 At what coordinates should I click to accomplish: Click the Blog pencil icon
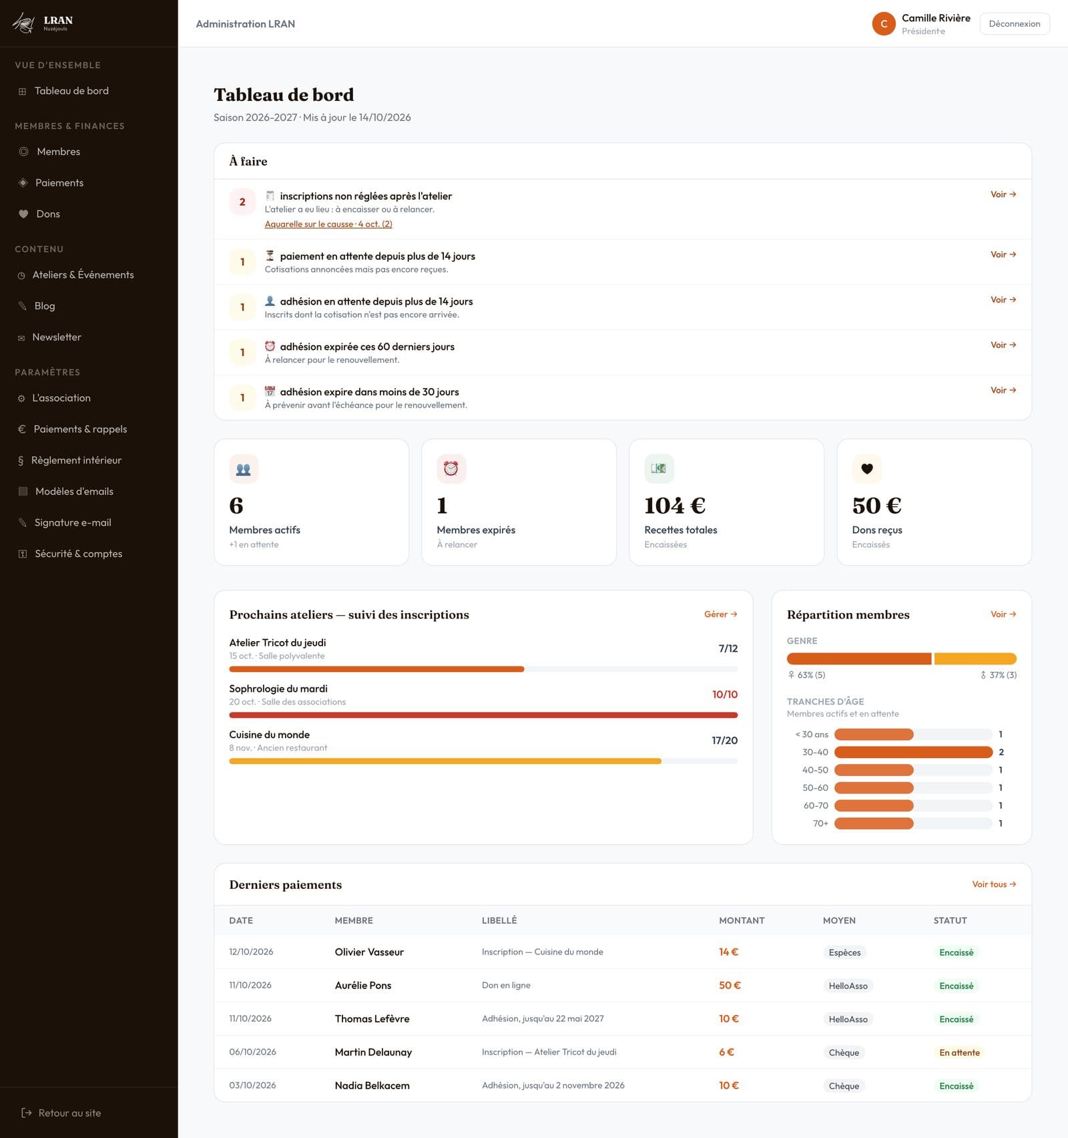[x=22, y=306]
